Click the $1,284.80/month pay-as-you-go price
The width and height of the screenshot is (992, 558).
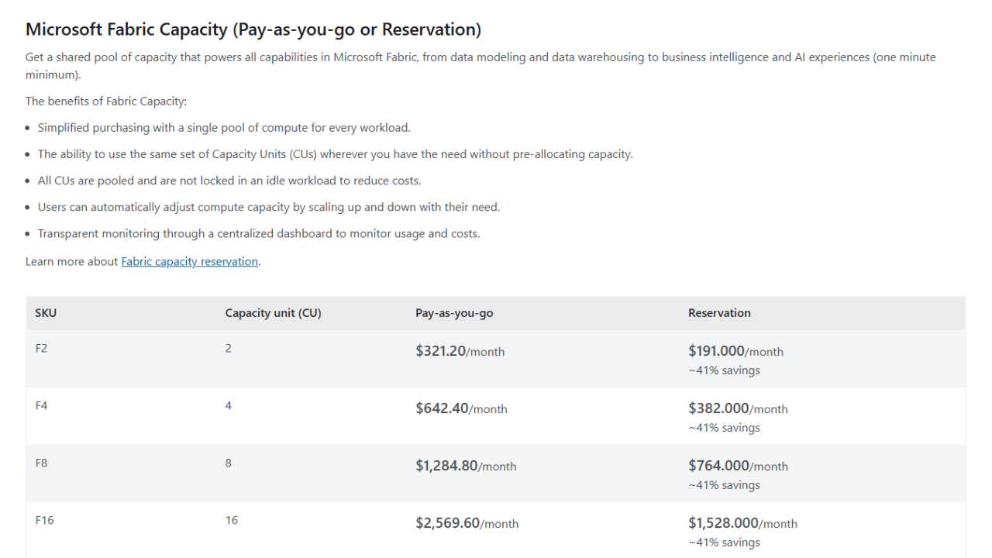466,466
